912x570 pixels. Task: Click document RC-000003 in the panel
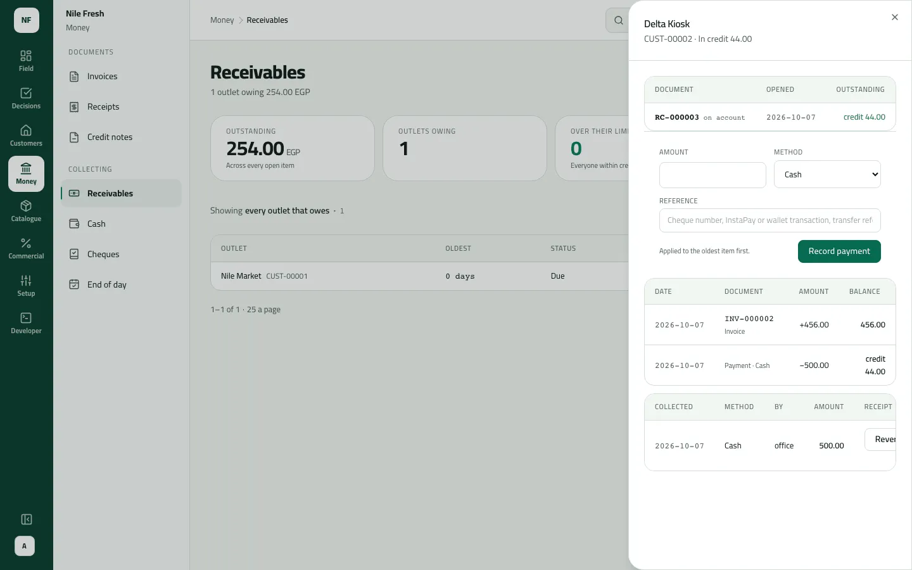(676, 117)
